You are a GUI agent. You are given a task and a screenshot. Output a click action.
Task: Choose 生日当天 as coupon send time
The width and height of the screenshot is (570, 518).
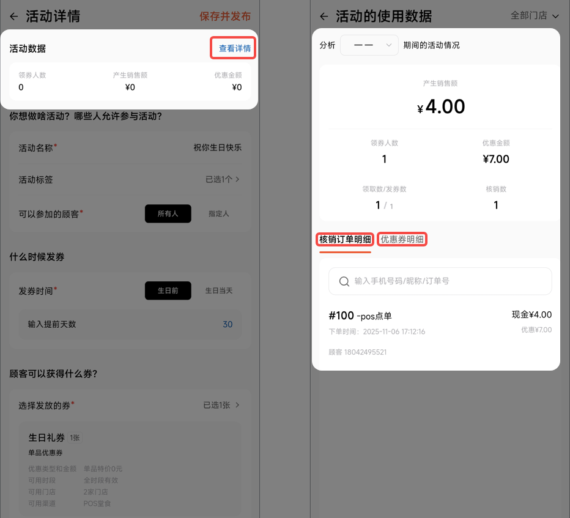click(x=219, y=290)
